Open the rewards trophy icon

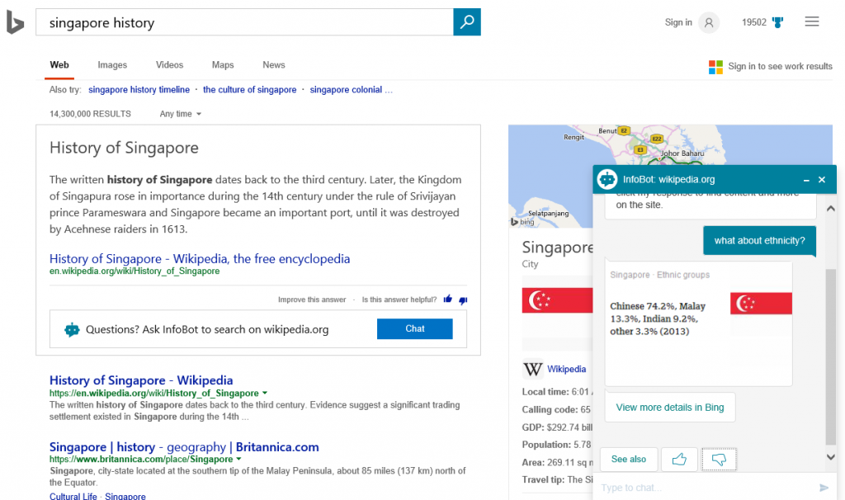[x=777, y=22]
